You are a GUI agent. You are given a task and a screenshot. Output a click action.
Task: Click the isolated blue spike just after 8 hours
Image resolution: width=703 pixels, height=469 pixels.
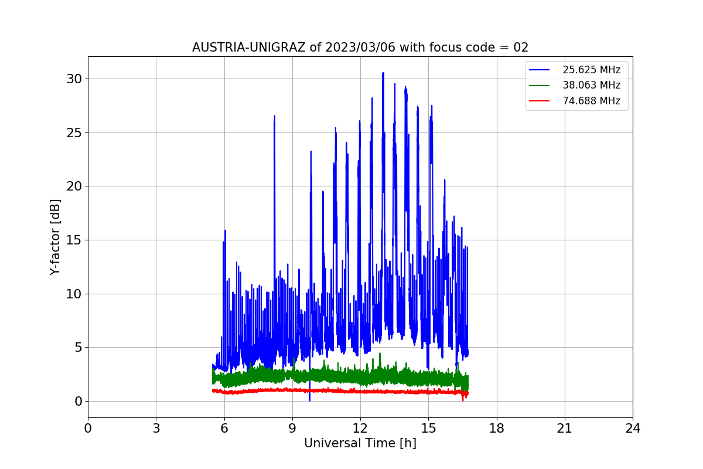pos(274,117)
